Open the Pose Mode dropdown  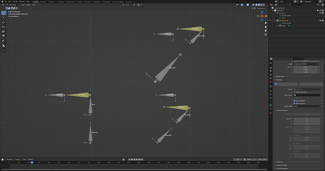(12, 5)
